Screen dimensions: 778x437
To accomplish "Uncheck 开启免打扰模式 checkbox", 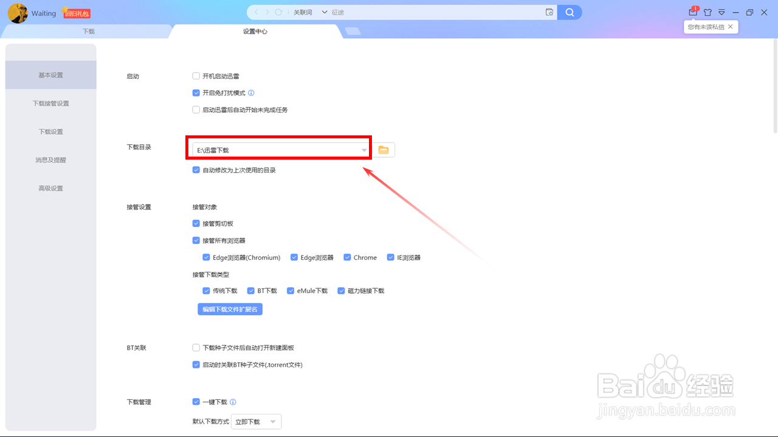I will [x=196, y=93].
